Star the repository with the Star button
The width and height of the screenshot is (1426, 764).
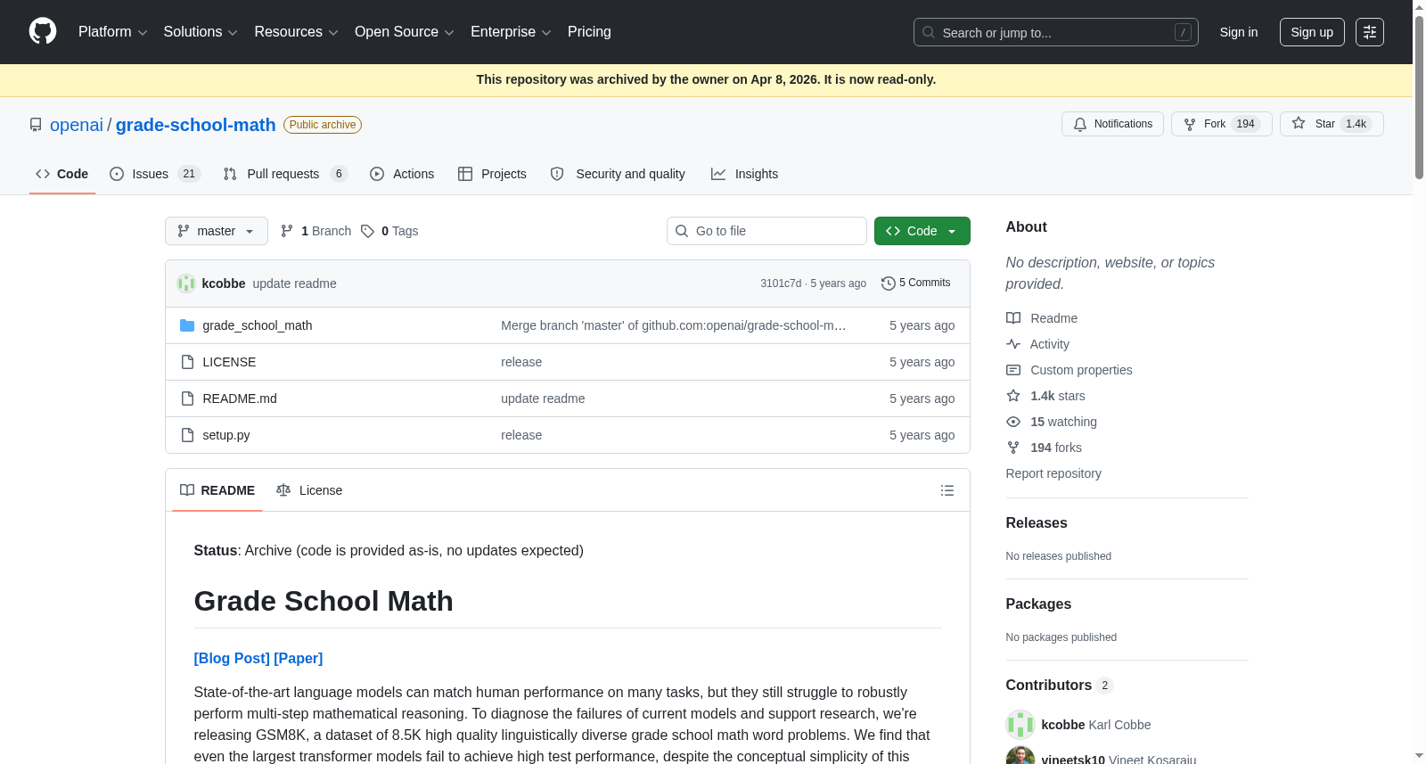pyautogui.click(x=1332, y=124)
